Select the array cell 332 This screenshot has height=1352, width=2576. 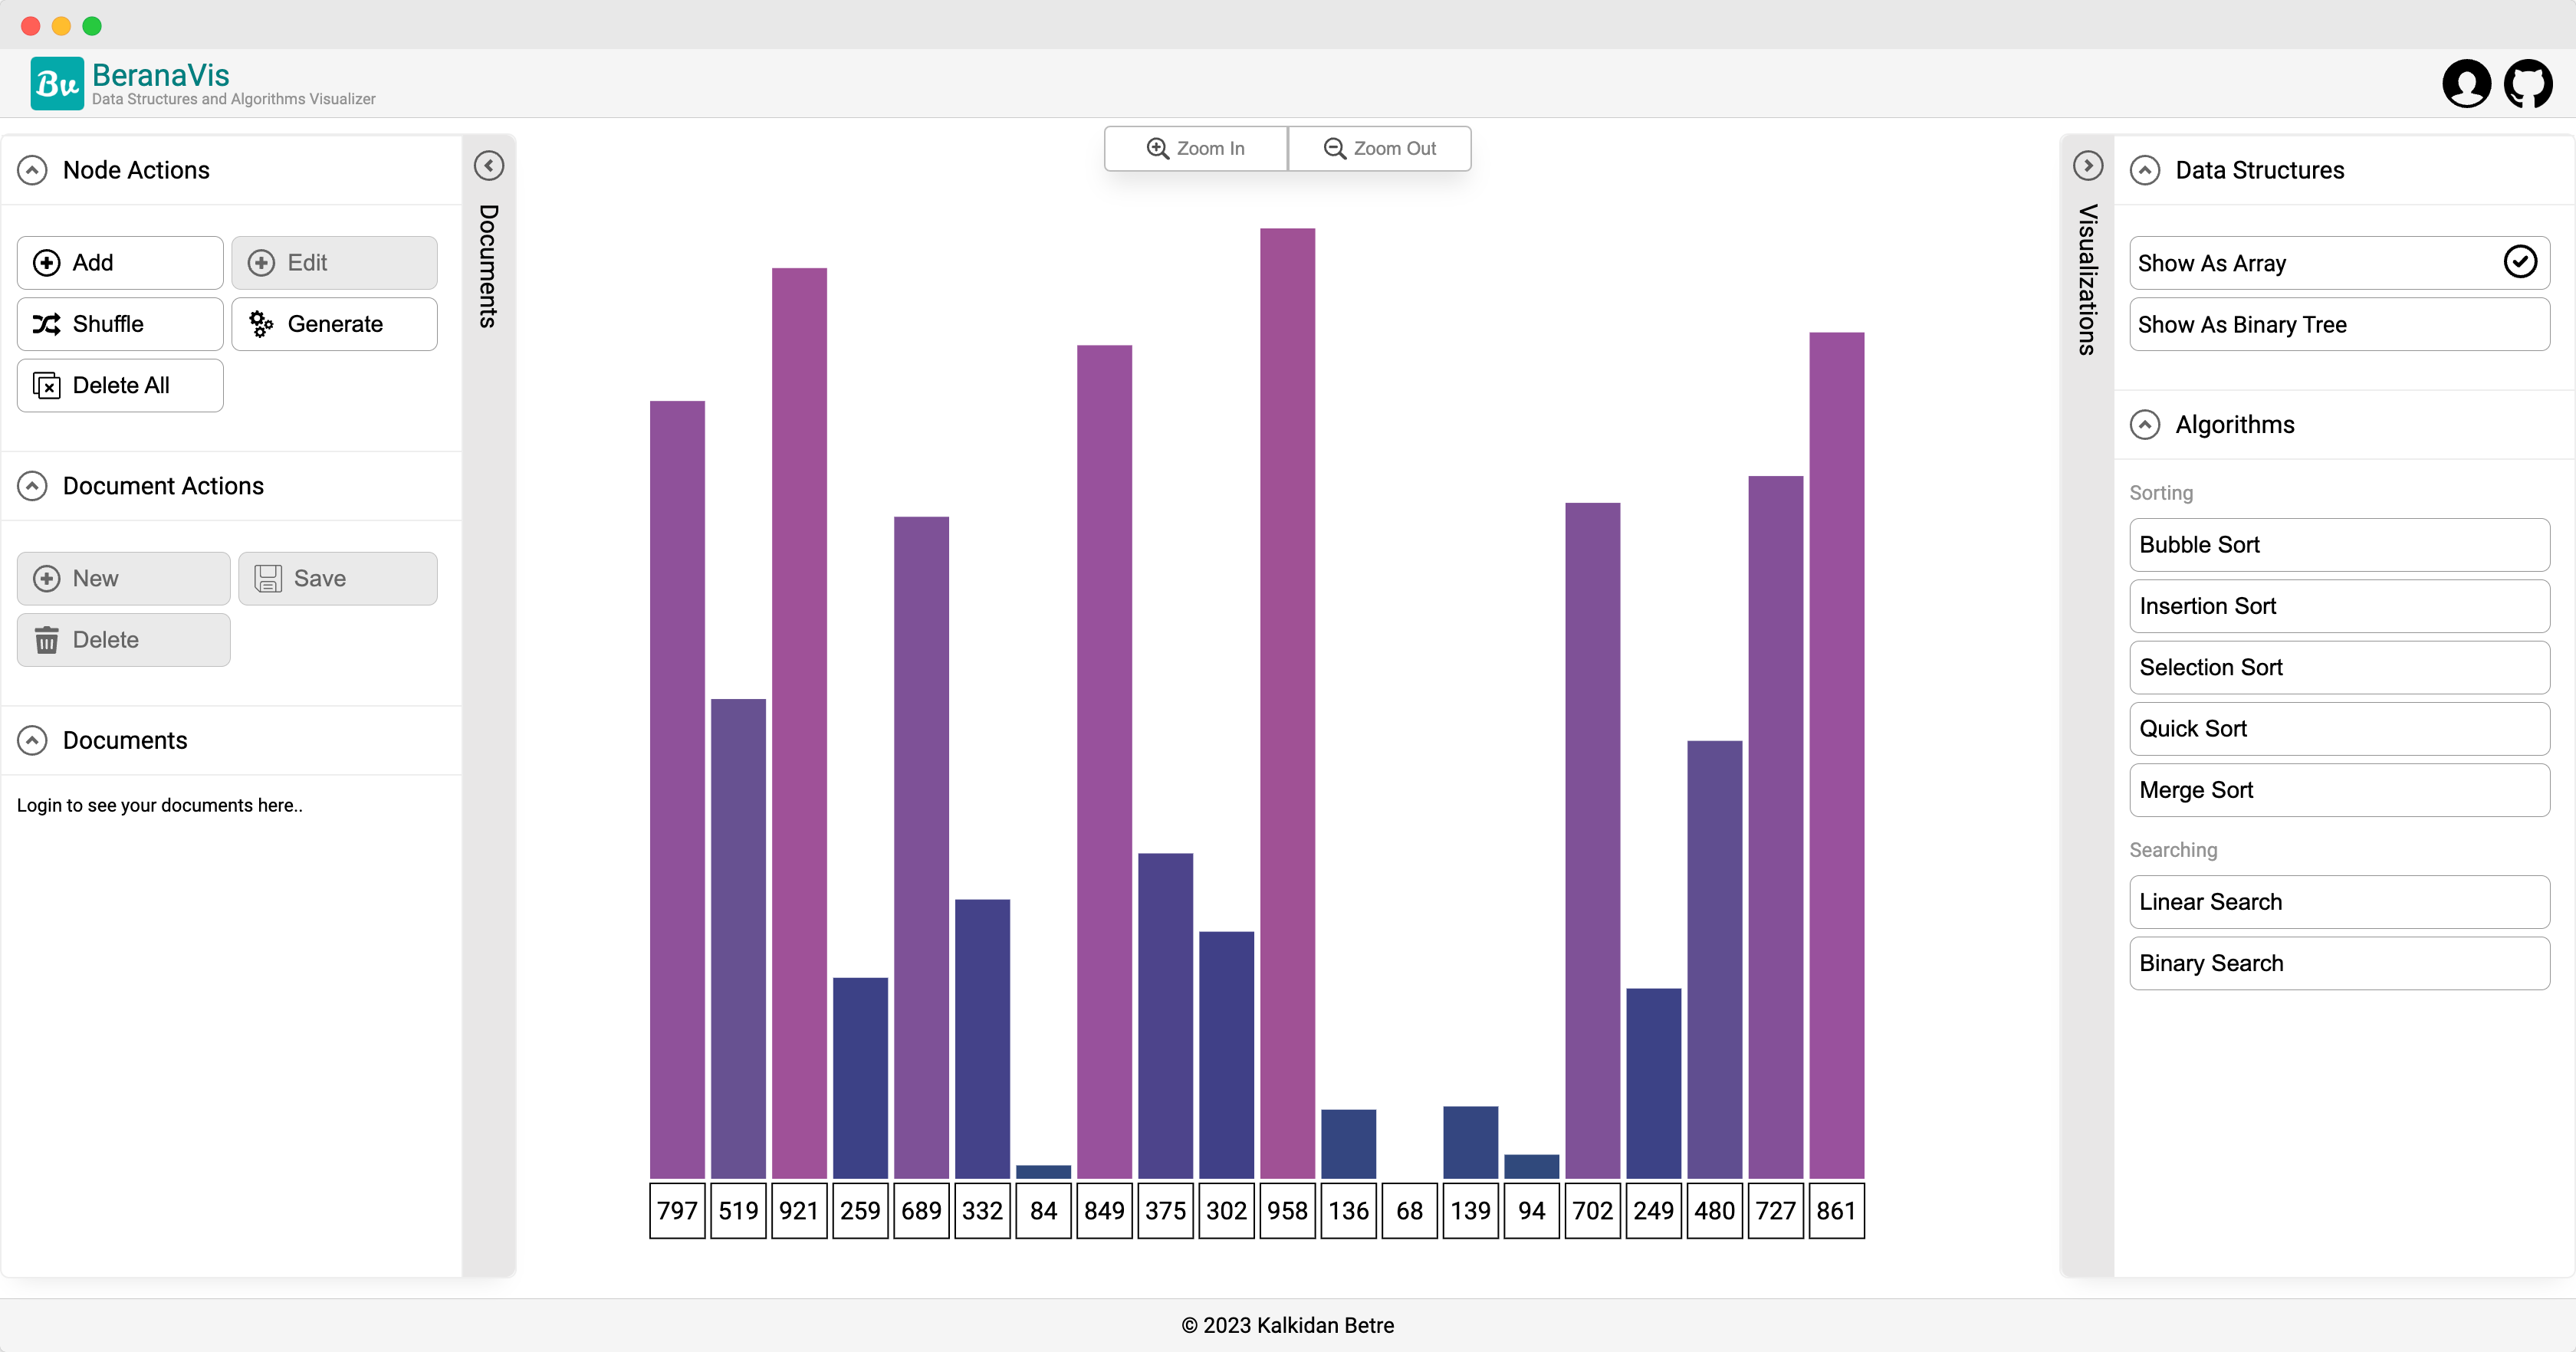[x=982, y=1211]
